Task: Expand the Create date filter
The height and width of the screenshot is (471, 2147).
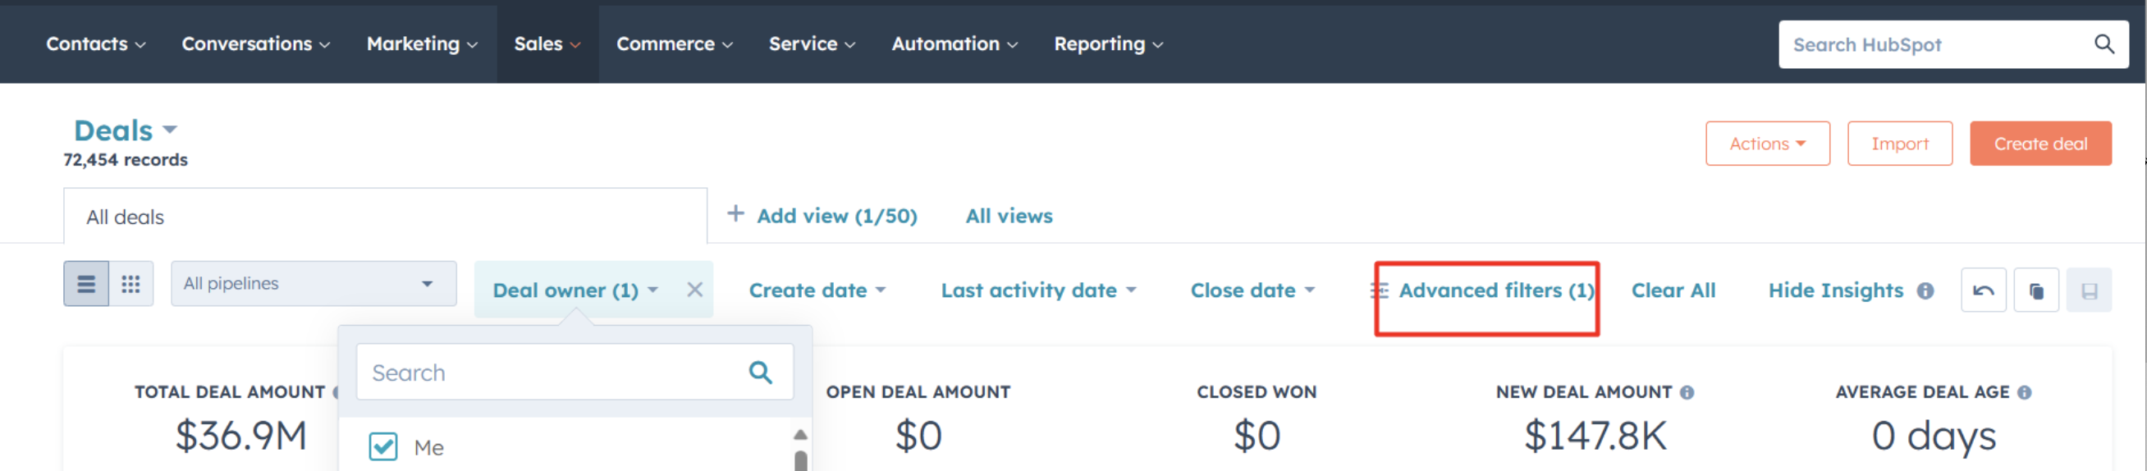Action: coord(817,290)
